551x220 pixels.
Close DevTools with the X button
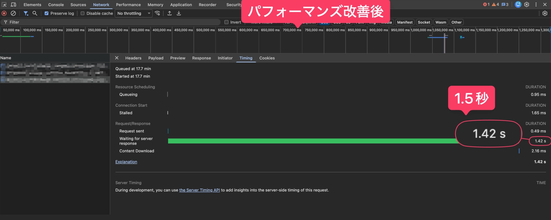(x=545, y=4)
